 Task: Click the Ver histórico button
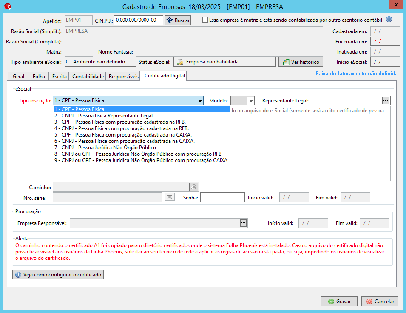point(300,62)
